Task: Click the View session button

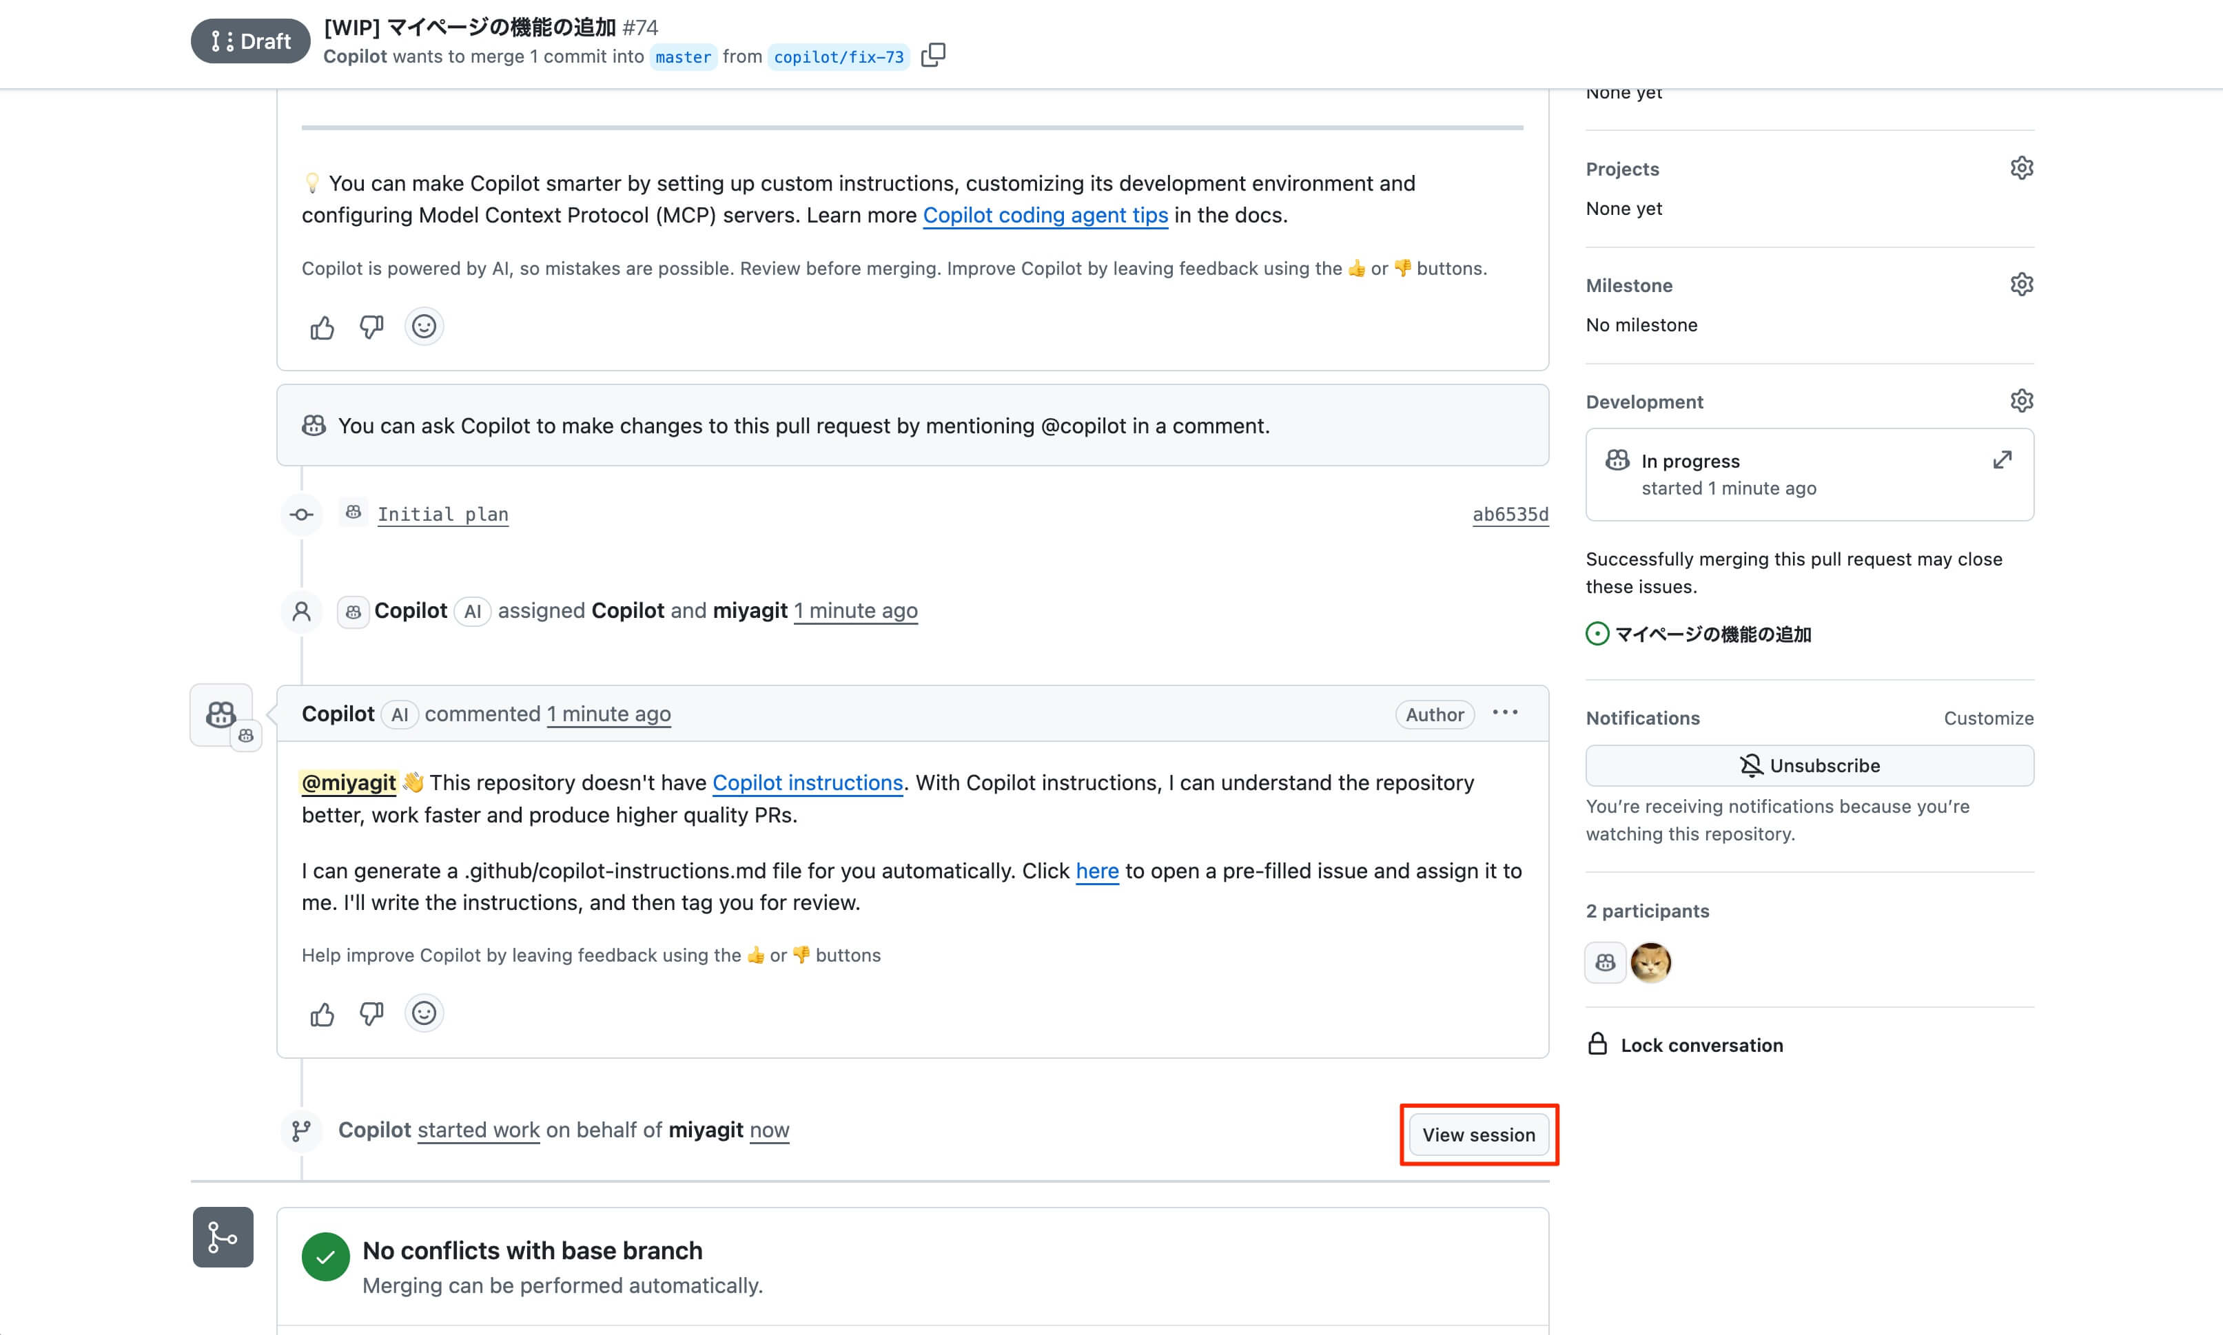Action: point(1478,1135)
